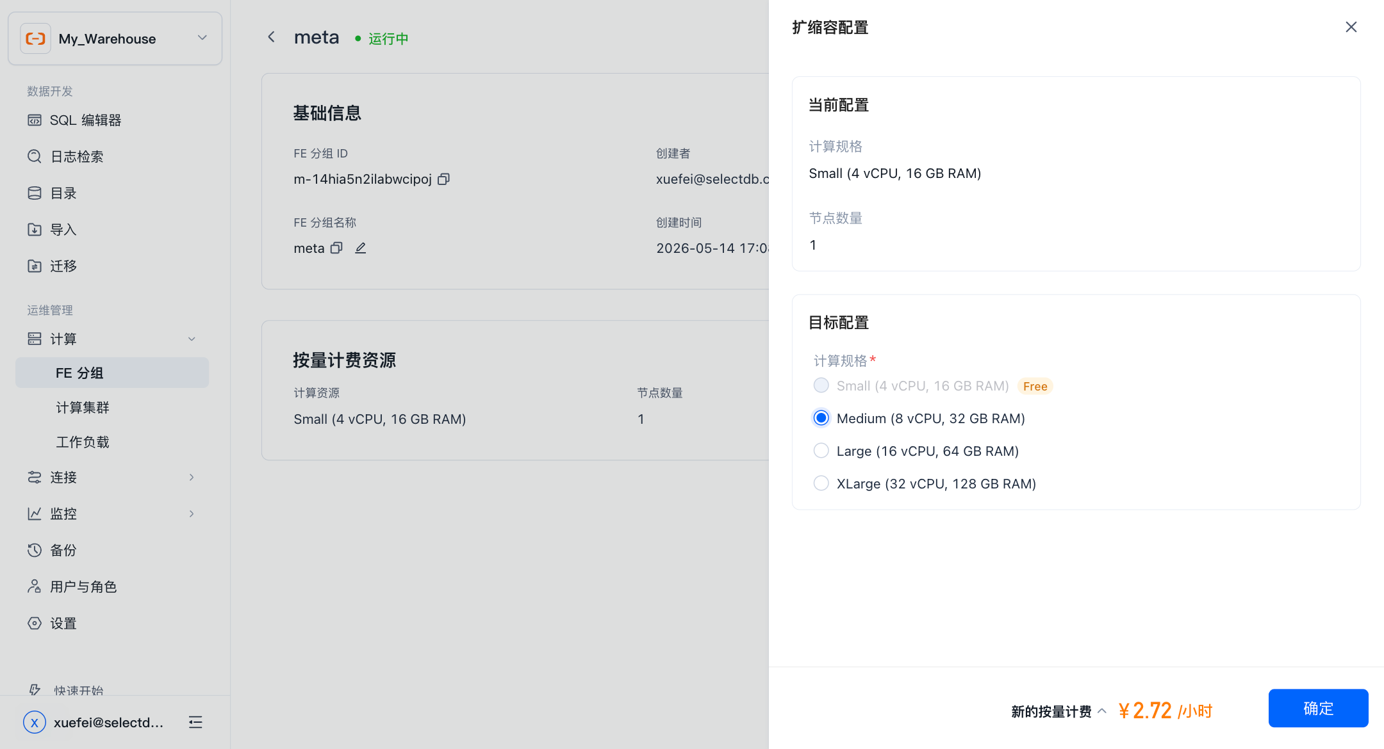
Task: Click the 快速开始 quick start icon
Action: coord(35,690)
